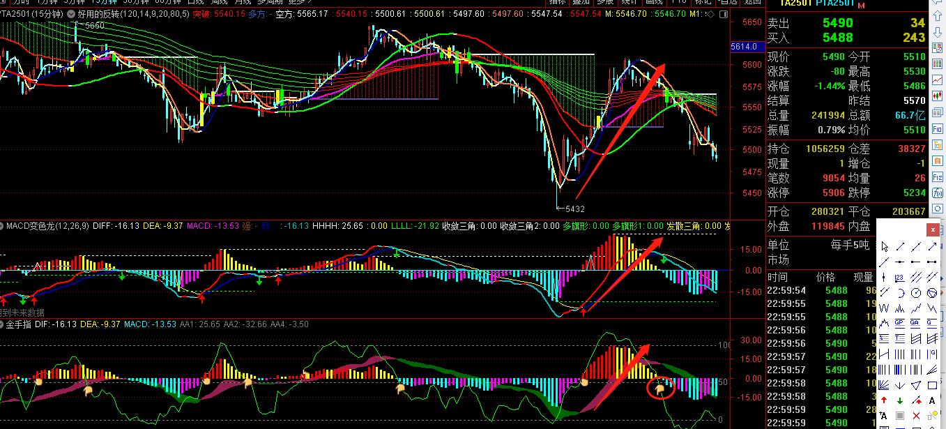
Task: Select the GA line tool
Action: click(x=916, y=323)
